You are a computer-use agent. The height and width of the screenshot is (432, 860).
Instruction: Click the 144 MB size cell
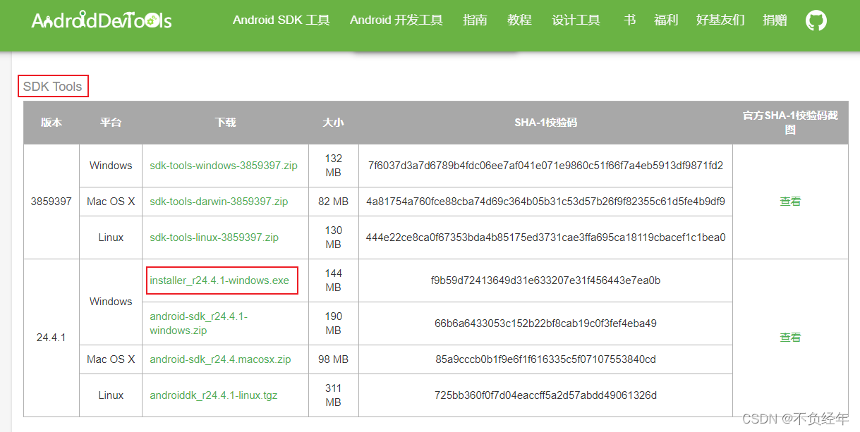tap(333, 280)
